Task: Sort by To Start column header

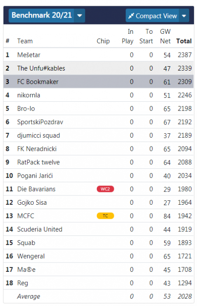Action: coord(146,36)
